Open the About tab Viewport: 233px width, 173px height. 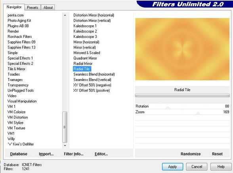click(48, 8)
